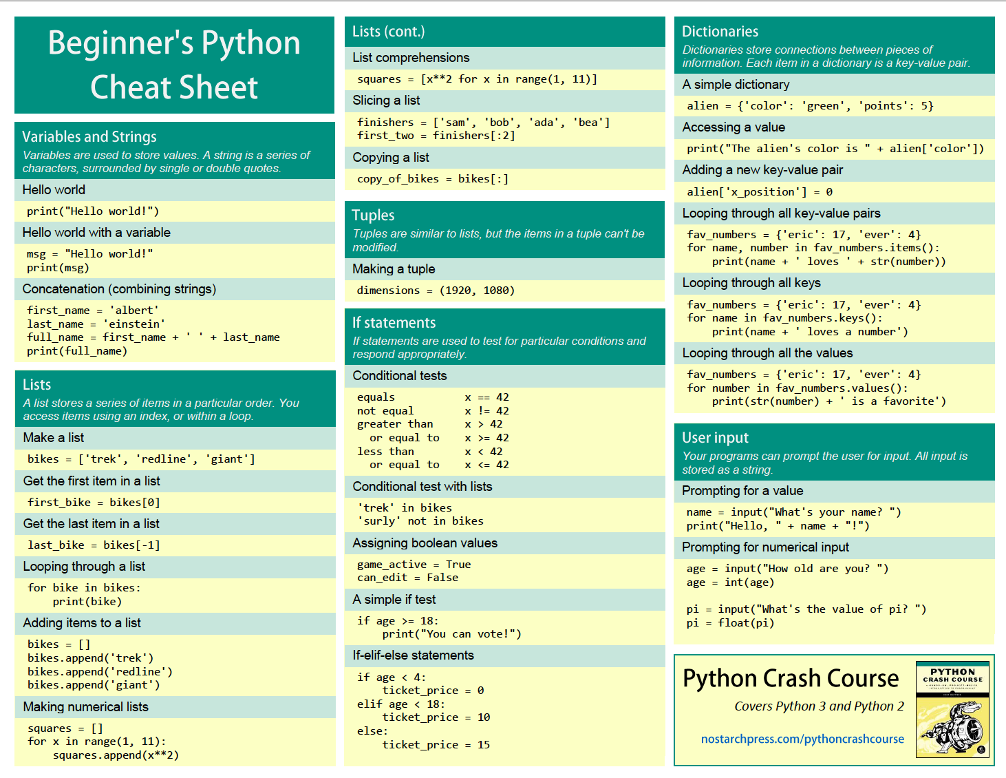
Task: Select the Variables and Strings section header
Action: click(89, 136)
